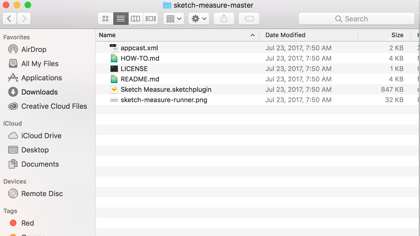Click the sketch-measure-master folder title icon
The image size is (420, 236).
(x=167, y=5)
